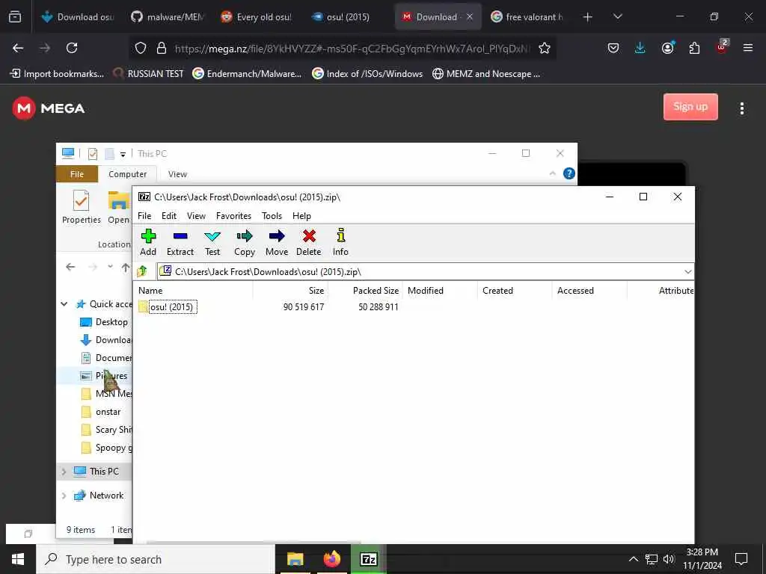This screenshot has width=766, height=574.
Task: Click the MEGA logo
Action: [49, 108]
